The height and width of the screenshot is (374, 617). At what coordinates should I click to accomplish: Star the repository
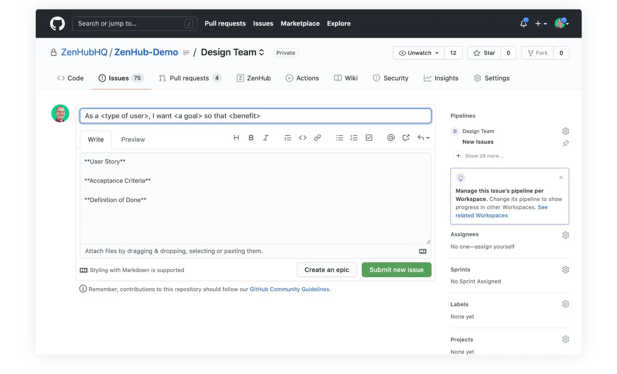pos(484,53)
